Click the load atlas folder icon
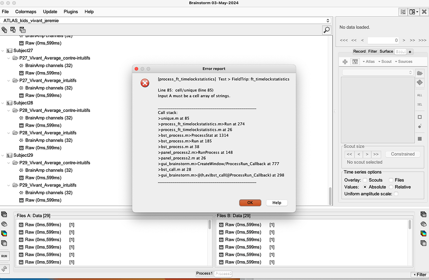Image resolution: width=429 pixels, height=280 pixels. coord(420,73)
